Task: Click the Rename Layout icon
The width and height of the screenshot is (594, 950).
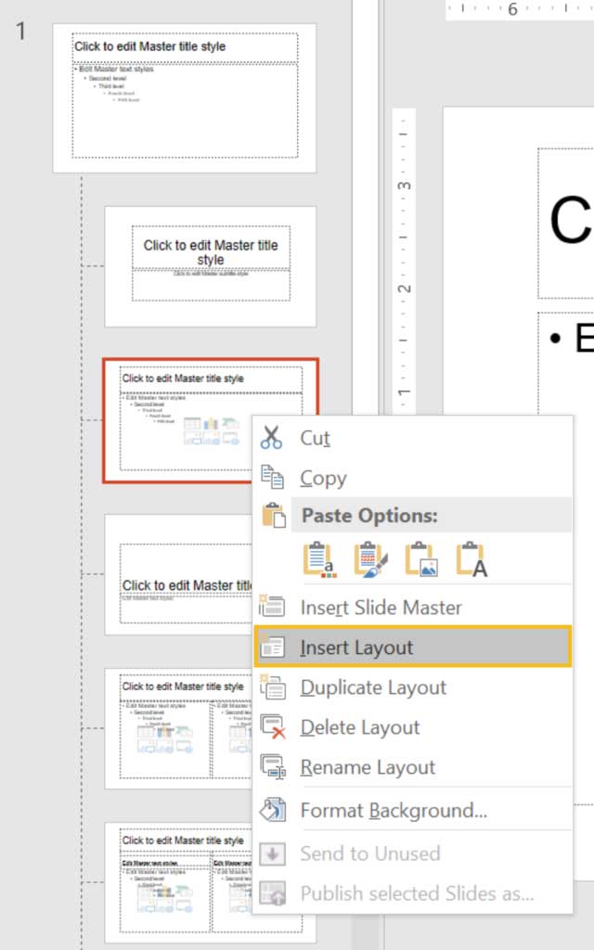Action: [x=272, y=767]
